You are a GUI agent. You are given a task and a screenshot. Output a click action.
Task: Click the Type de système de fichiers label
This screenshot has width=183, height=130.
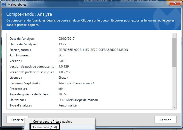tap(30, 94)
